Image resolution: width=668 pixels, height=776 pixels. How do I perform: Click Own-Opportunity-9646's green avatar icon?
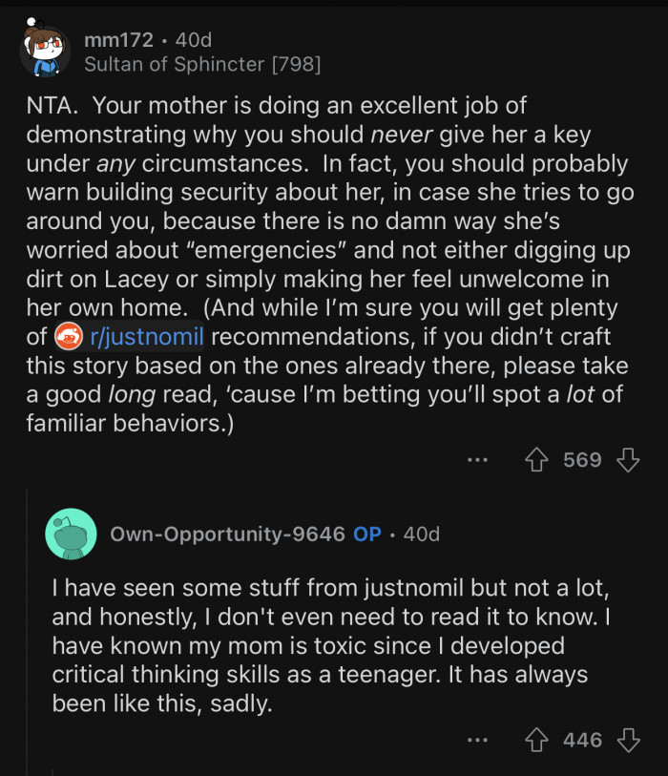click(72, 535)
